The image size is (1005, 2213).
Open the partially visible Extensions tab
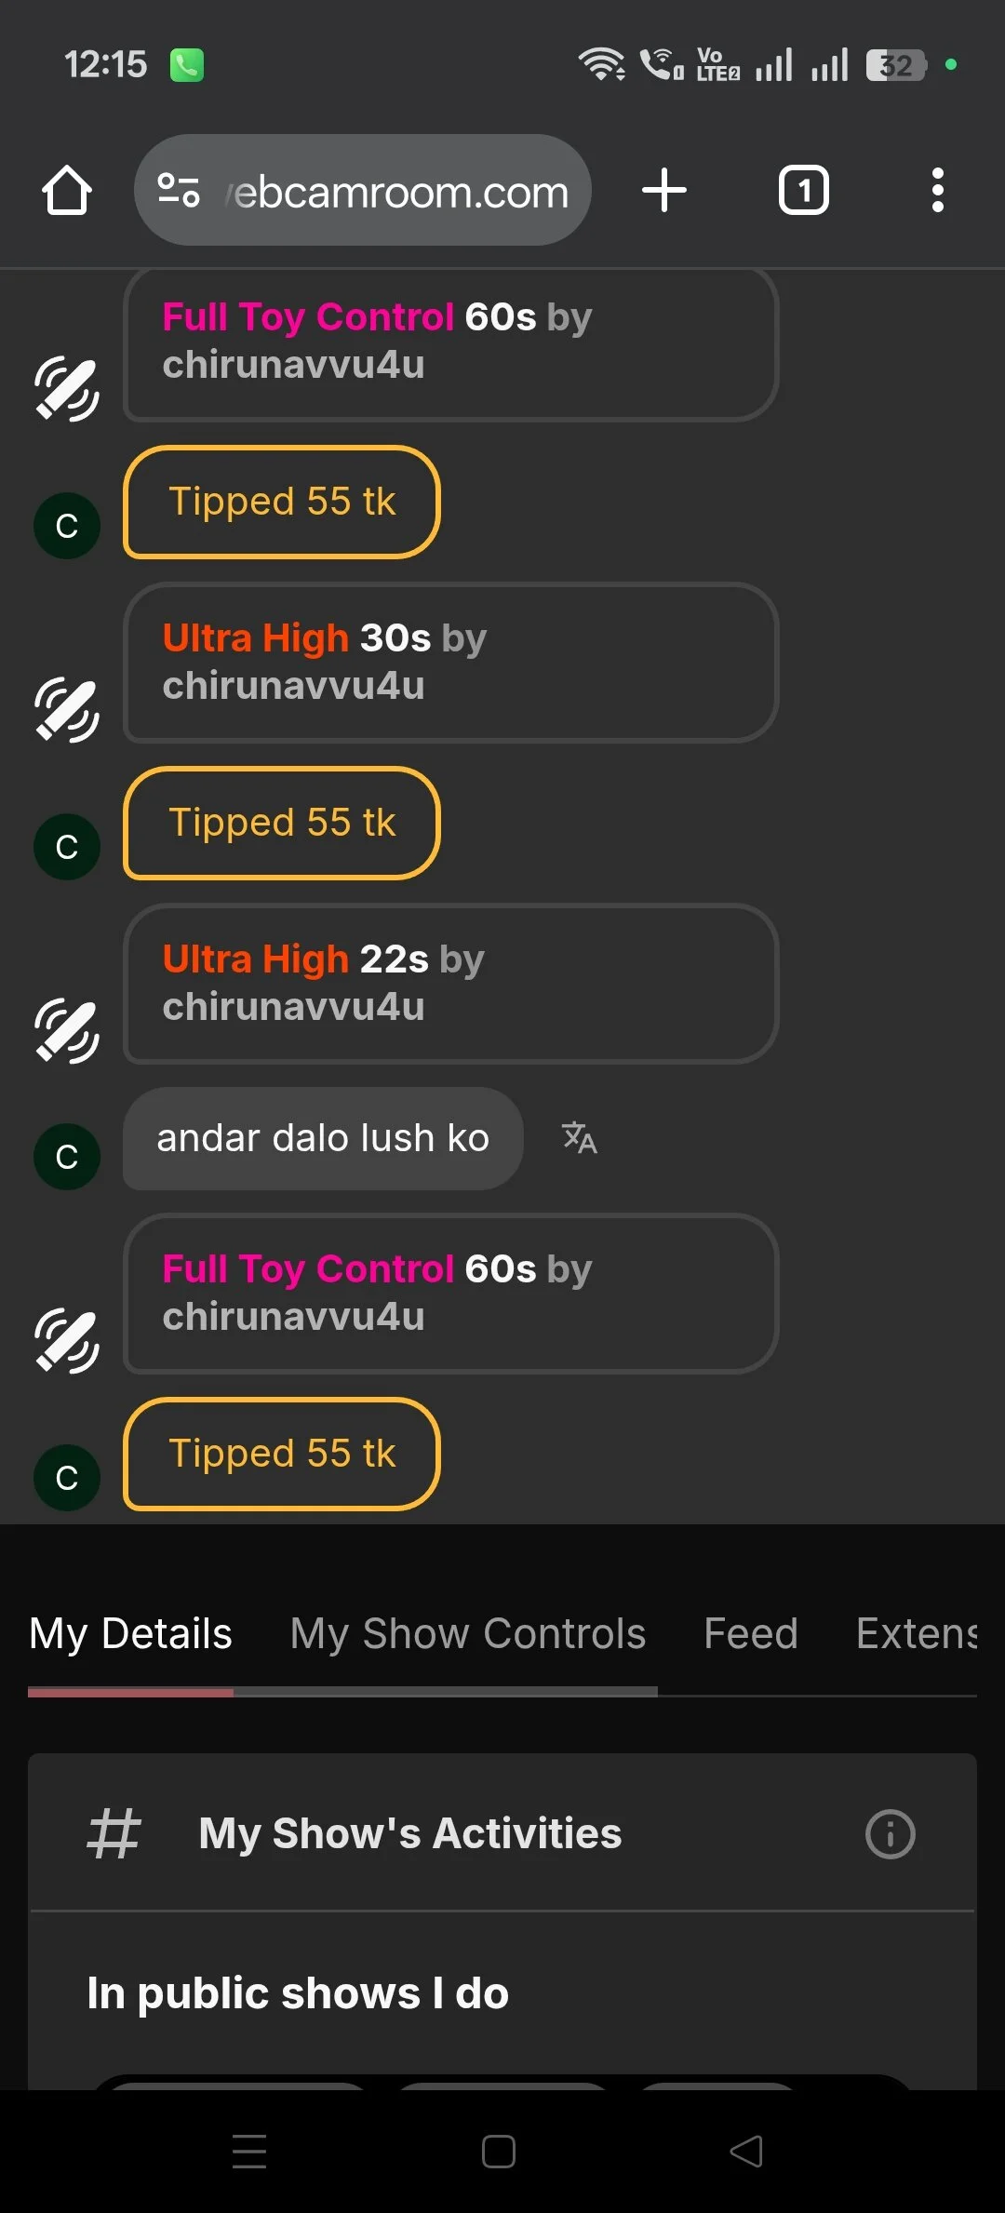917,1633
